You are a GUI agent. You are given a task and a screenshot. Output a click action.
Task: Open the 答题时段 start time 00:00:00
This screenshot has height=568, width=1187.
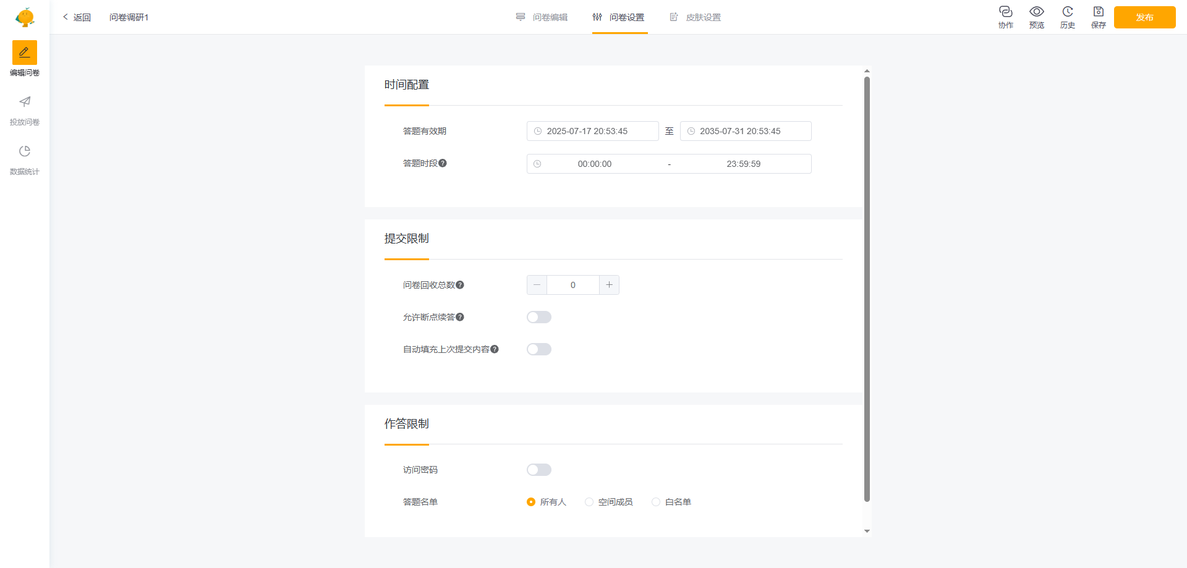tap(594, 164)
